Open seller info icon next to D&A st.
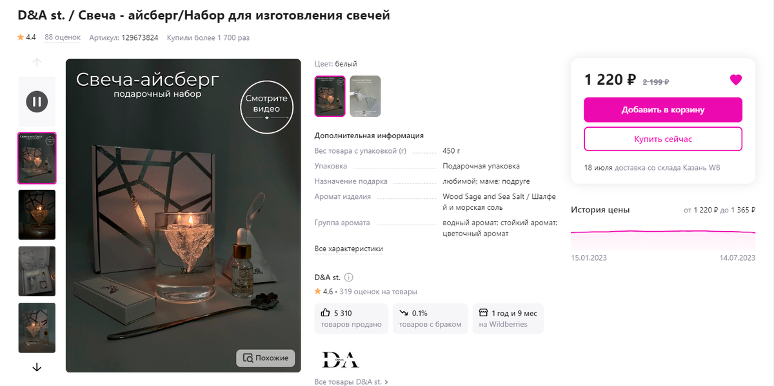Screen dimensions: 774x386 (x=349, y=278)
